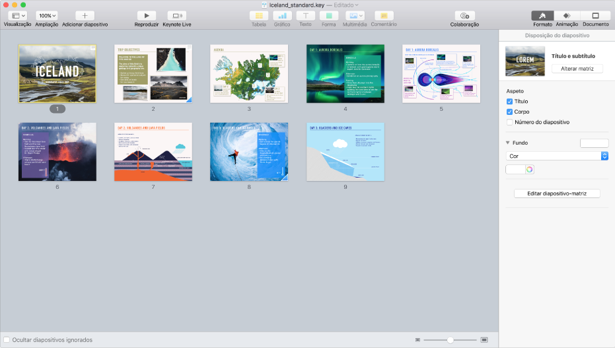The height and width of the screenshot is (348, 615).
Task: Start slideshow with Reproduzir play icon
Action: (x=146, y=16)
